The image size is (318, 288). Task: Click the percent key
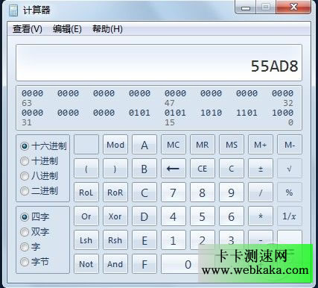click(290, 192)
